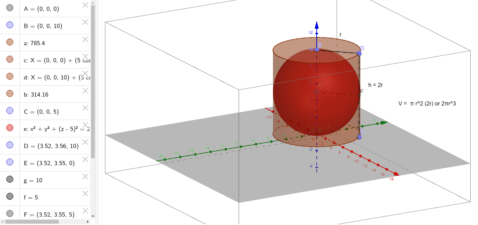Toggle visibility of point B

[x=9, y=24]
